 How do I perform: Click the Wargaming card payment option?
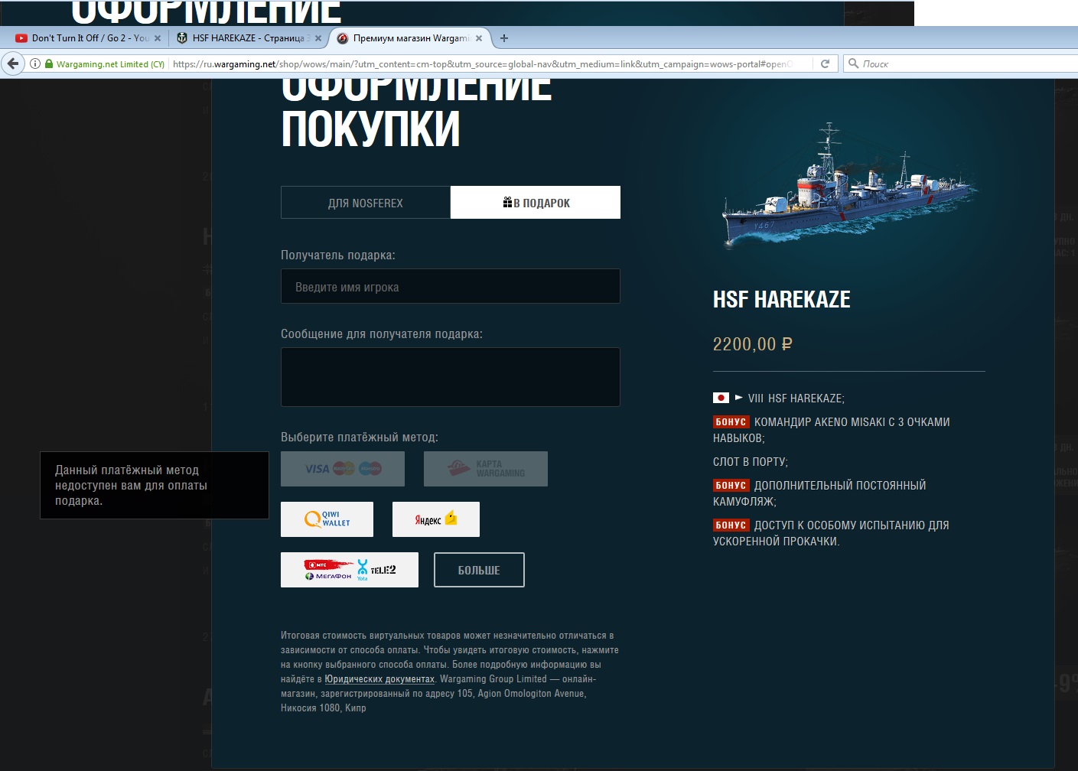(x=485, y=469)
